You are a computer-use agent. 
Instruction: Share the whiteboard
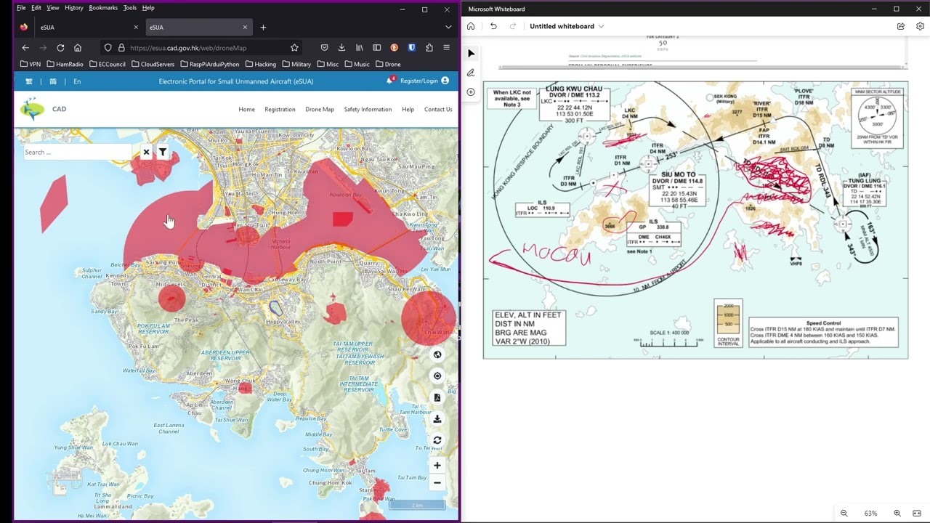click(x=901, y=26)
